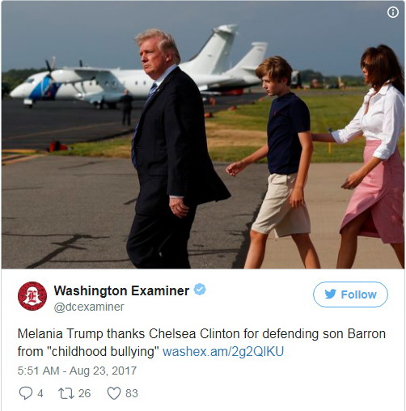Click the retweet count 26

pos(84,393)
